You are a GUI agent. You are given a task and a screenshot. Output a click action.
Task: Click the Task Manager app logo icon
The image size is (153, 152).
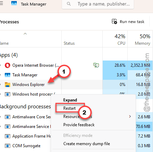tap(14, 3)
